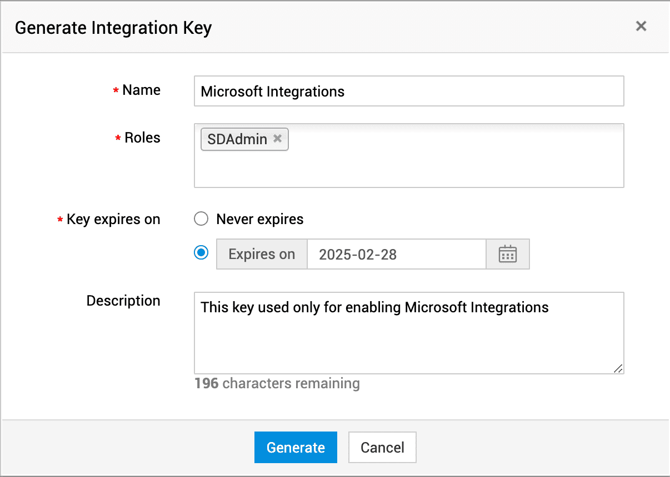Screen dimensions: 670x477
Task: Grab the Description box resize handle
Action: click(x=618, y=369)
